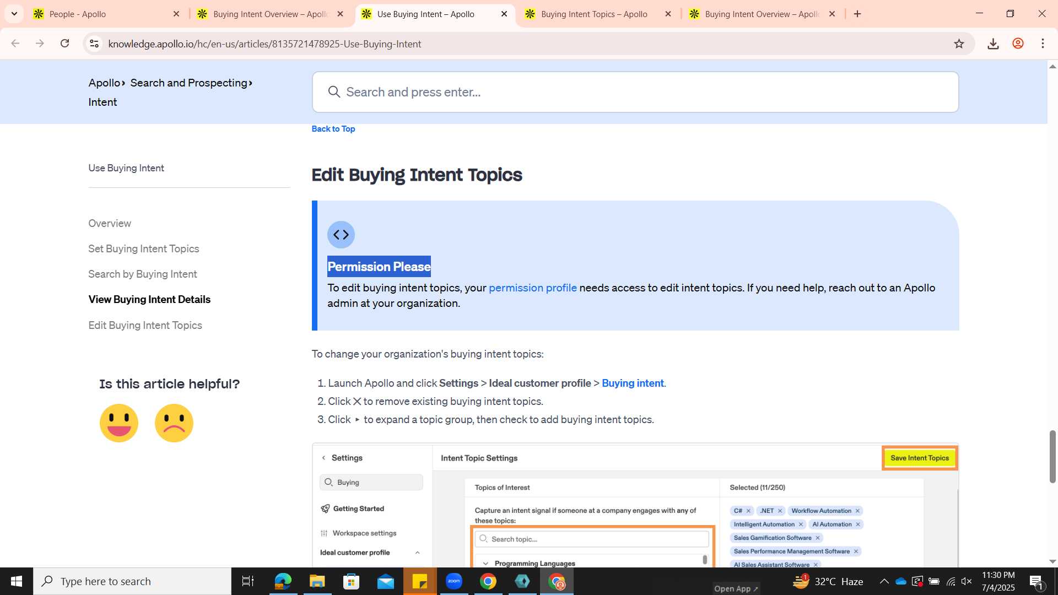1058x595 pixels.
Task: Open Task View from taskbar
Action: 248,581
